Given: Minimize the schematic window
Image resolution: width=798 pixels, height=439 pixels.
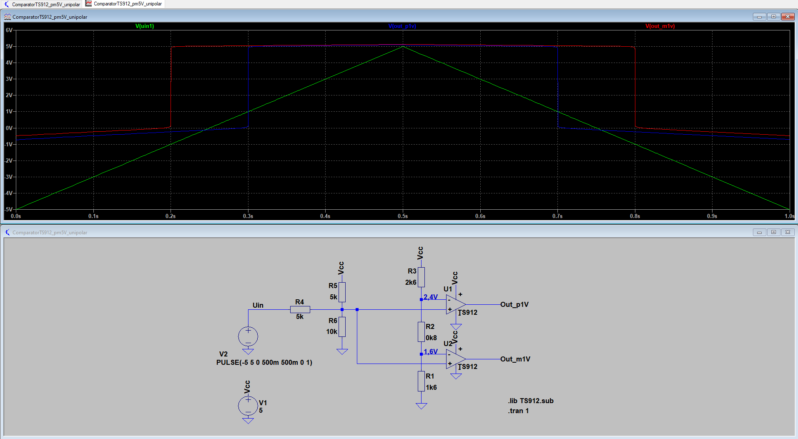Looking at the screenshot, I should (x=759, y=232).
